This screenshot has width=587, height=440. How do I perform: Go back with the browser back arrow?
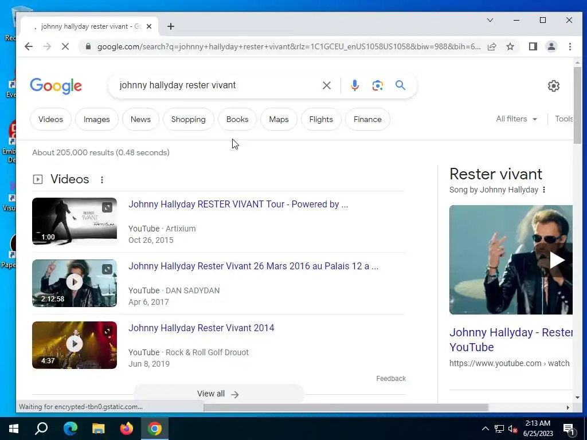pyautogui.click(x=29, y=46)
